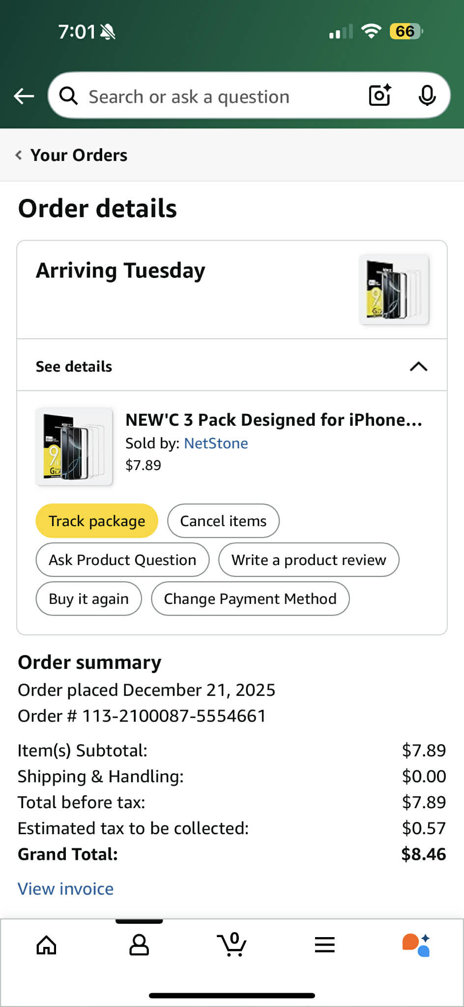The image size is (464, 1007).
Task: Select Ask Product Question
Action: click(x=122, y=560)
